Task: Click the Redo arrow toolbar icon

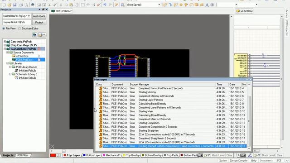Action: pos(110,5)
